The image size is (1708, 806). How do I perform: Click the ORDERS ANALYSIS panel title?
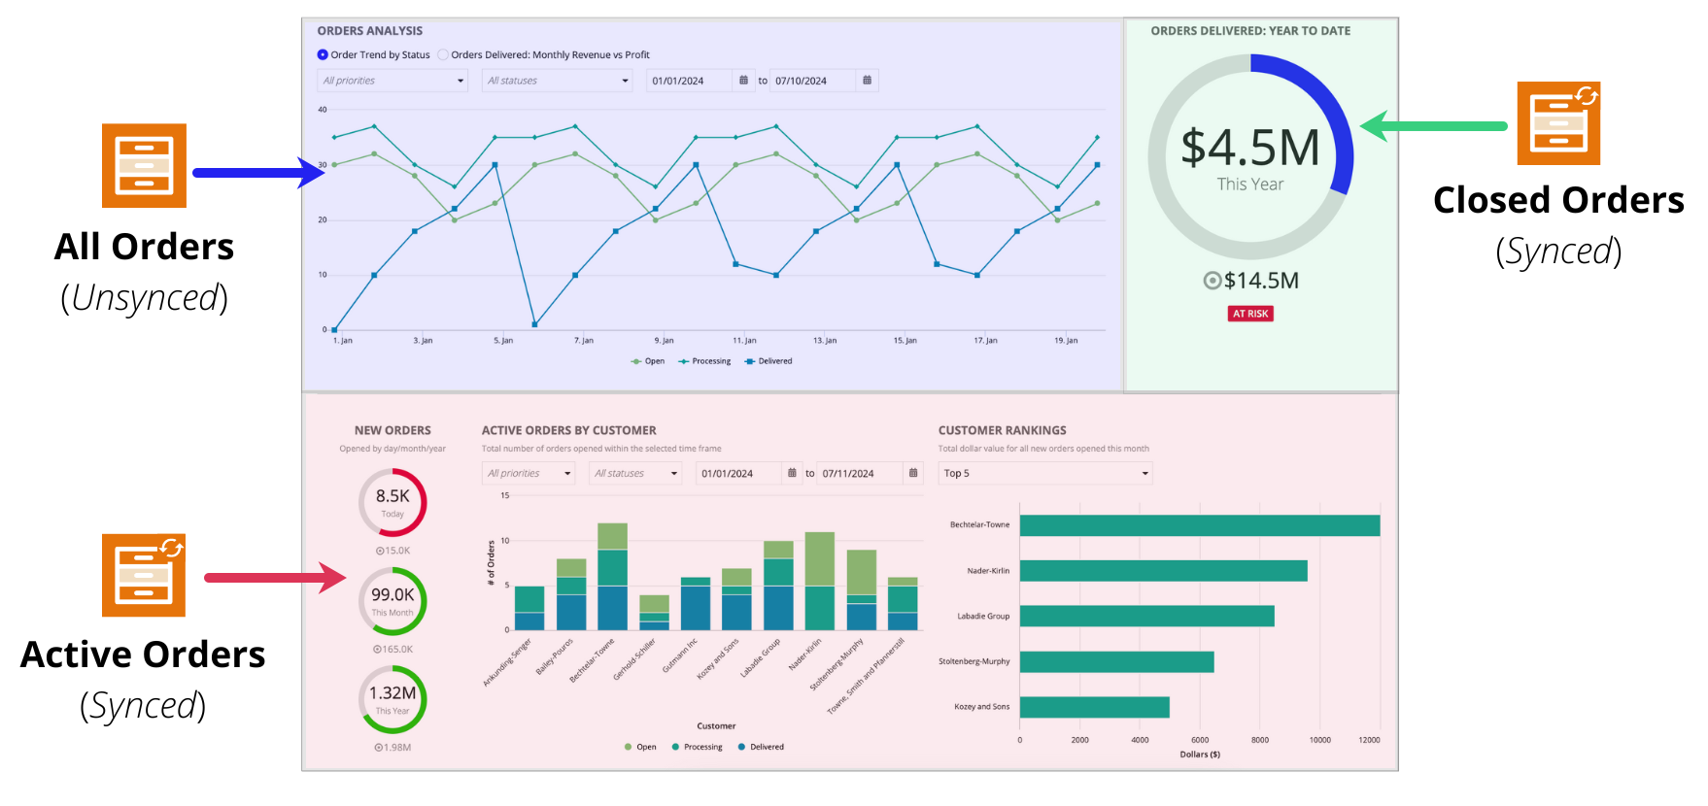click(x=370, y=31)
